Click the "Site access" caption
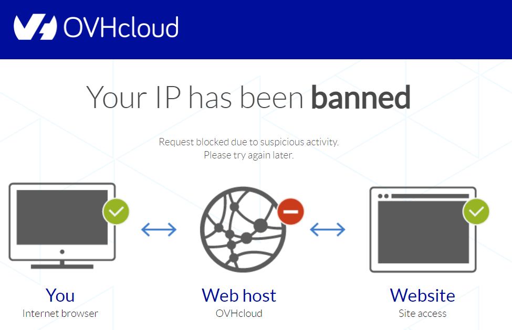The height and width of the screenshot is (330, 512). click(423, 313)
